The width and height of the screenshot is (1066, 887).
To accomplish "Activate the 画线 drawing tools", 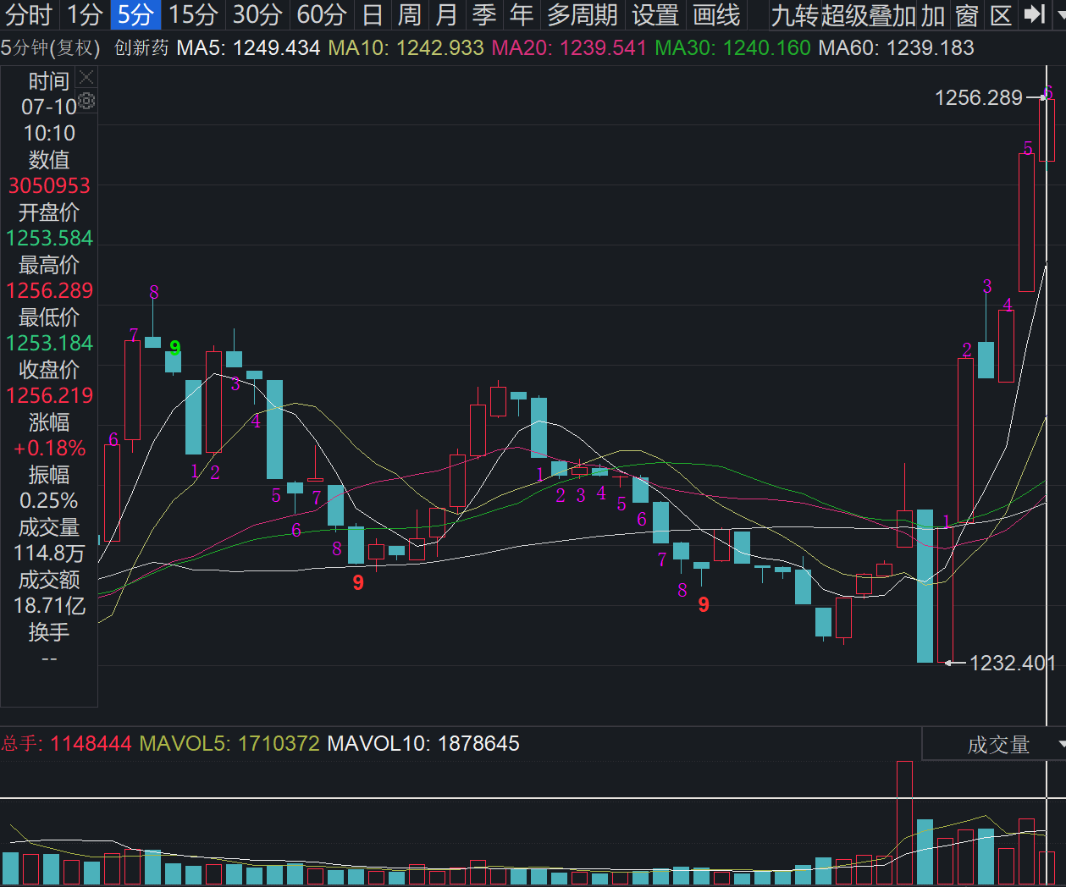I will click(716, 14).
